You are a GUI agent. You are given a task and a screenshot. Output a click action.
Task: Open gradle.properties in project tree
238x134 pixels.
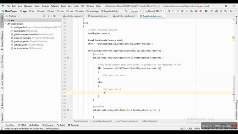tap(29, 41)
